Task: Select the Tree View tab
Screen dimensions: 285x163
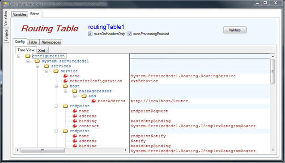Action: (26, 50)
